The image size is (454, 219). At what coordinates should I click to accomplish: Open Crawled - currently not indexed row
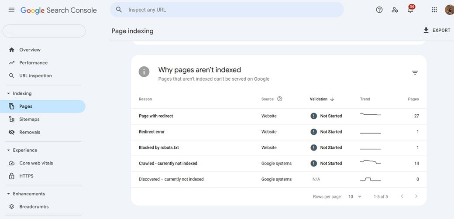(x=279, y=164)
